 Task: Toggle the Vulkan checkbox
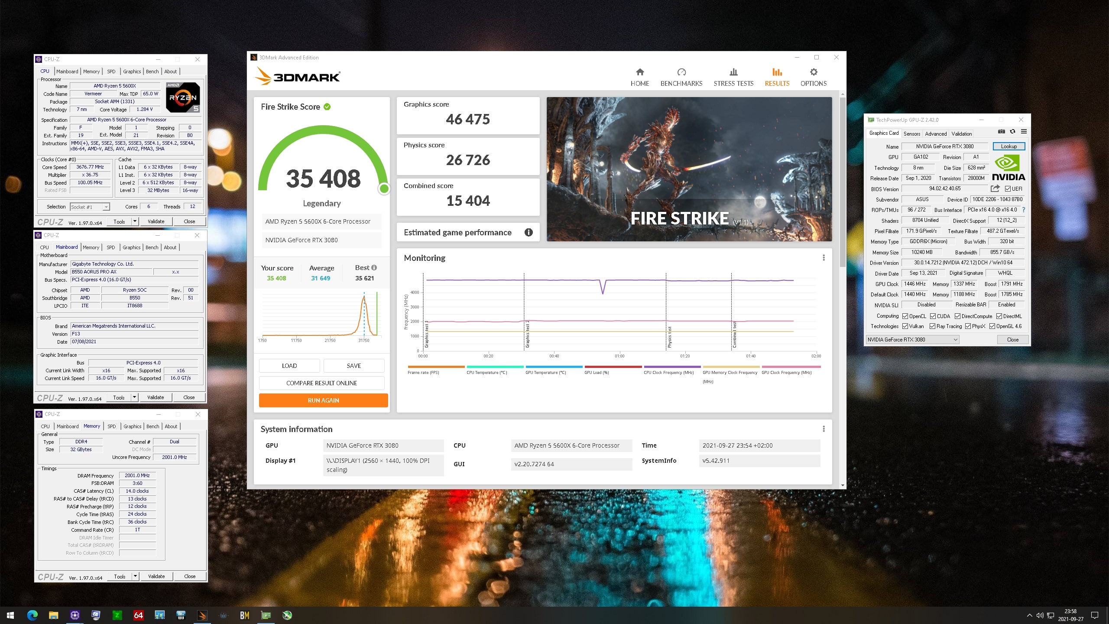(x=905, y=326)
